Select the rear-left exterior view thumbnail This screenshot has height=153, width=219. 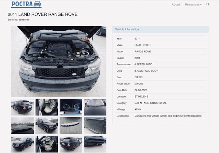(x=22, y=107)
